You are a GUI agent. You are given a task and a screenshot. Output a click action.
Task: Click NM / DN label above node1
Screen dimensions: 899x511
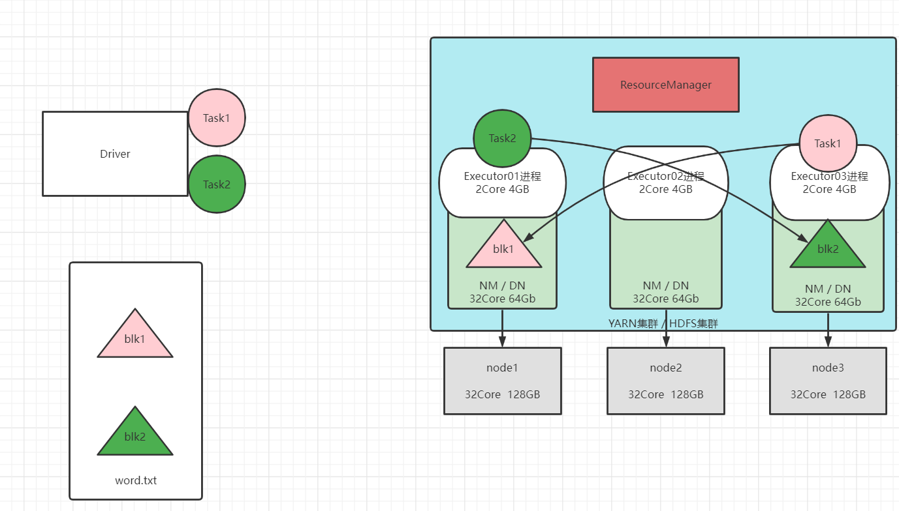tap(503, 285)
